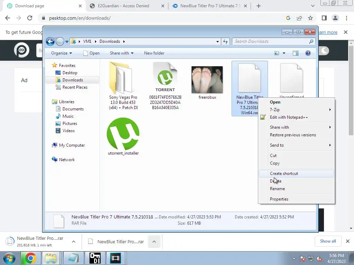Expand the address bar history dropdown
This screenshot has width=354, height=265.
pyautogui.click(x=217, y=41)
